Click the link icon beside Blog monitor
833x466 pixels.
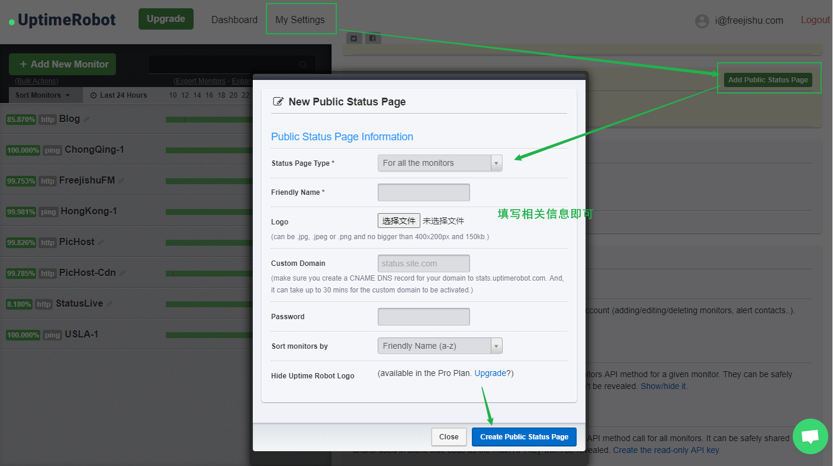[x=86, y=120]
